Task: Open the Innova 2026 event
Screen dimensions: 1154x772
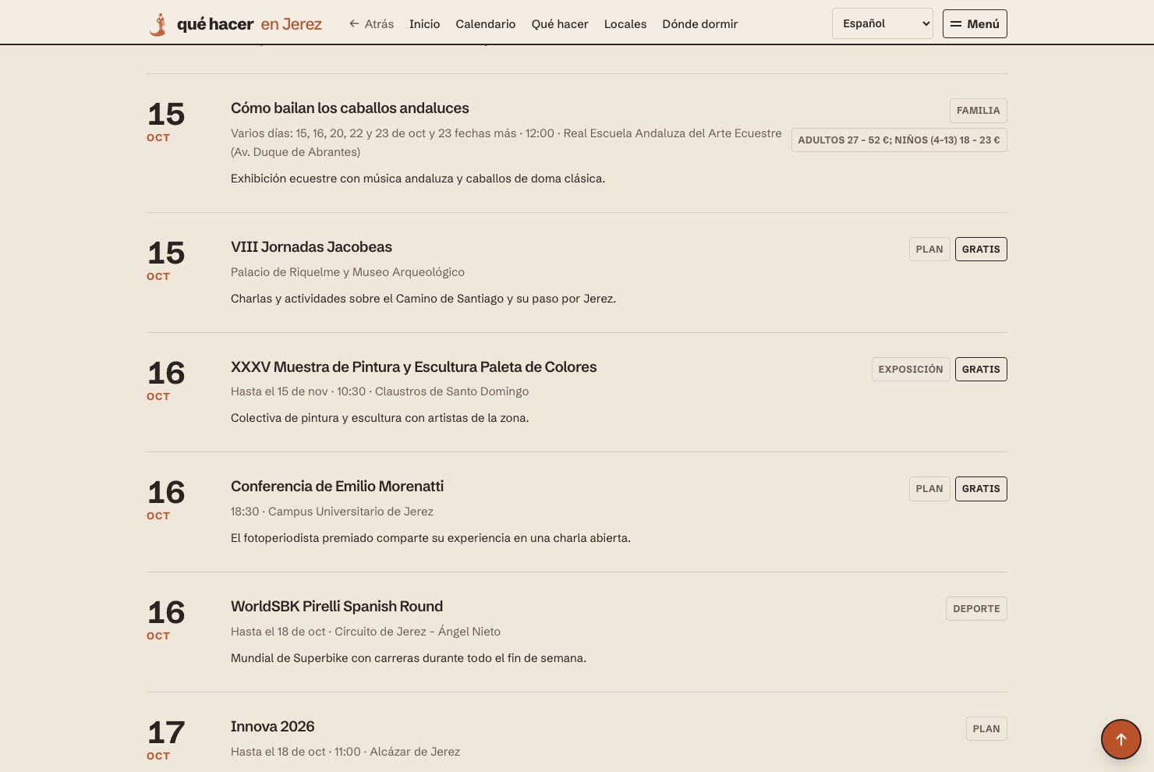Action: pos(272,727)
